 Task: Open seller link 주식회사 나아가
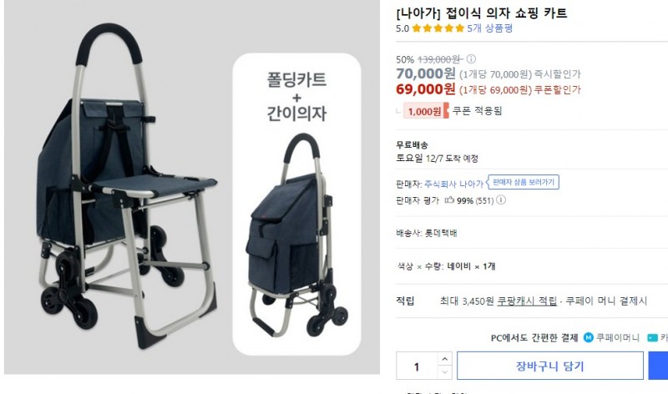(453, 184)
